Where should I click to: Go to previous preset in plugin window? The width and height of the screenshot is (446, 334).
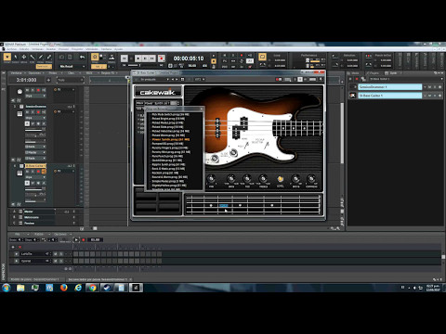(x=173, y=80)
